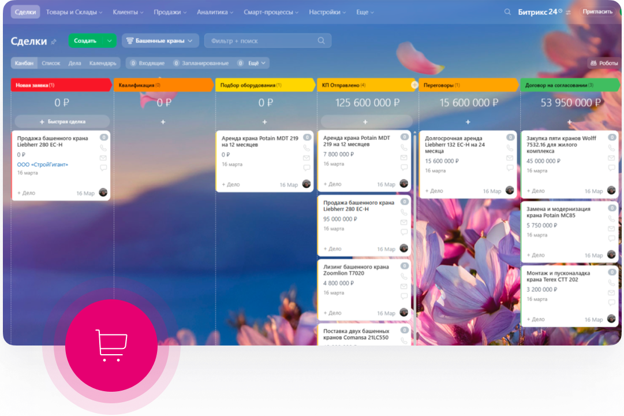
Task: Open the ООО «СтройГигант» company link
Action: tap(42, 165)
